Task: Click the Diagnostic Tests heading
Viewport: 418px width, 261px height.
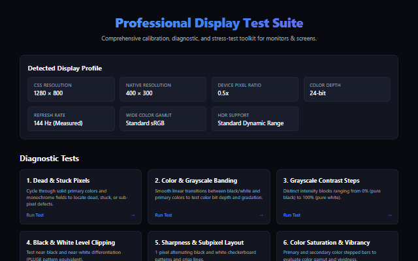Action: click(x=50, y=159)
